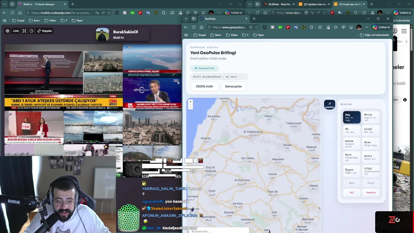Screen dimensions: 414x233
Task: Favorite Multi tv page with star icon
Action: coord(109,13)
